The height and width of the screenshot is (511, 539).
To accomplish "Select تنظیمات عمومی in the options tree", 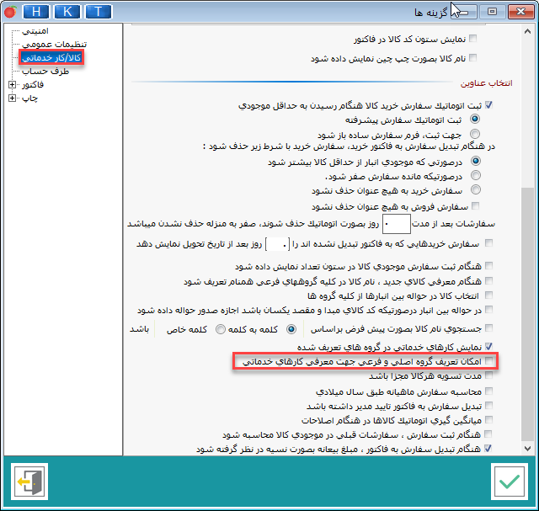I will point(54,45).
